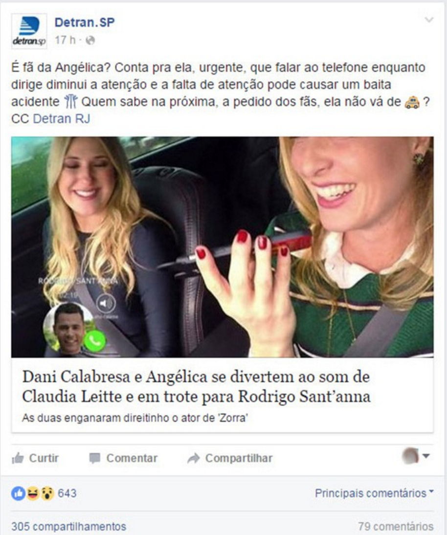Expand the profile selector arrow beside avatar
Screen dimensions: 447x535
point(426,456)
